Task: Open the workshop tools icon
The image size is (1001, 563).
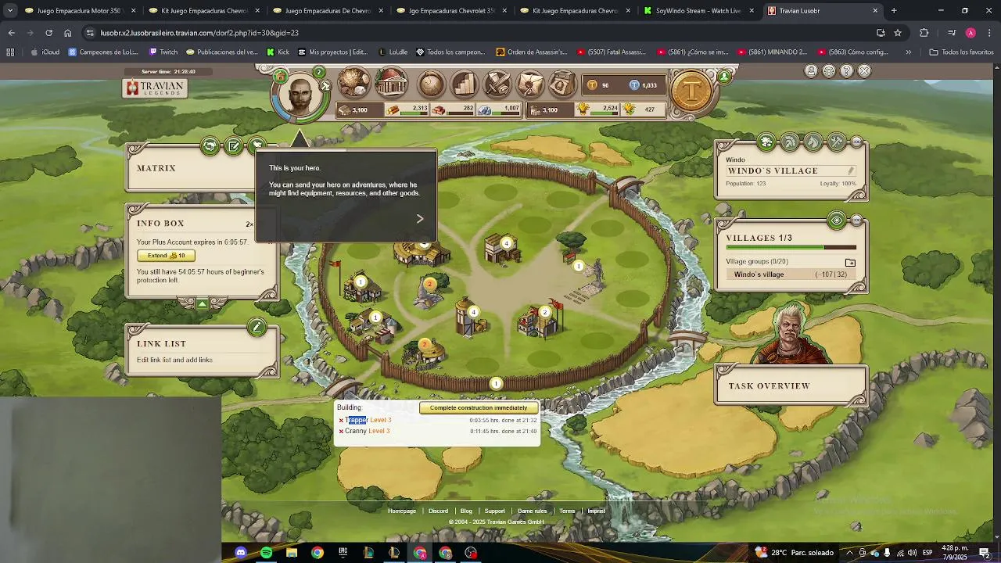Action: tap(837, 142)
